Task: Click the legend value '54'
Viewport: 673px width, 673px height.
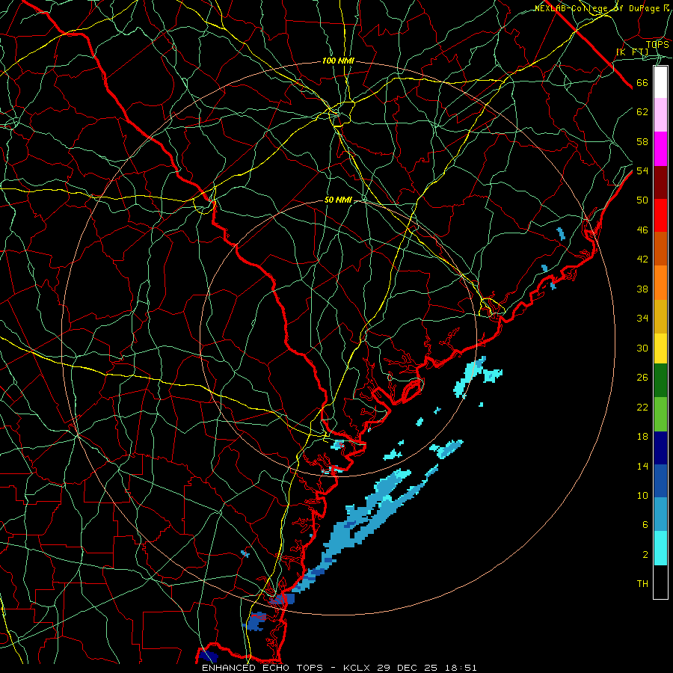Action: coord(642,170)
